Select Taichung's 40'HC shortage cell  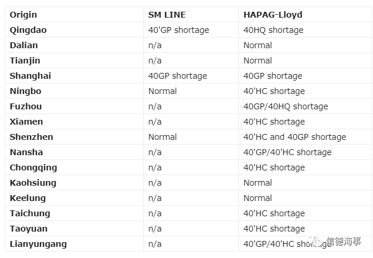point(305,213)
